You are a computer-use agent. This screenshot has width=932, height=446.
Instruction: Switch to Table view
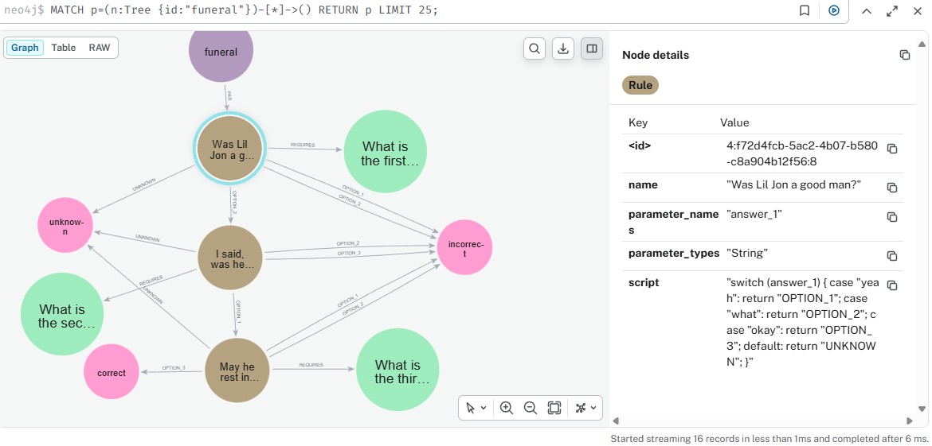click(x=64, y=48)
